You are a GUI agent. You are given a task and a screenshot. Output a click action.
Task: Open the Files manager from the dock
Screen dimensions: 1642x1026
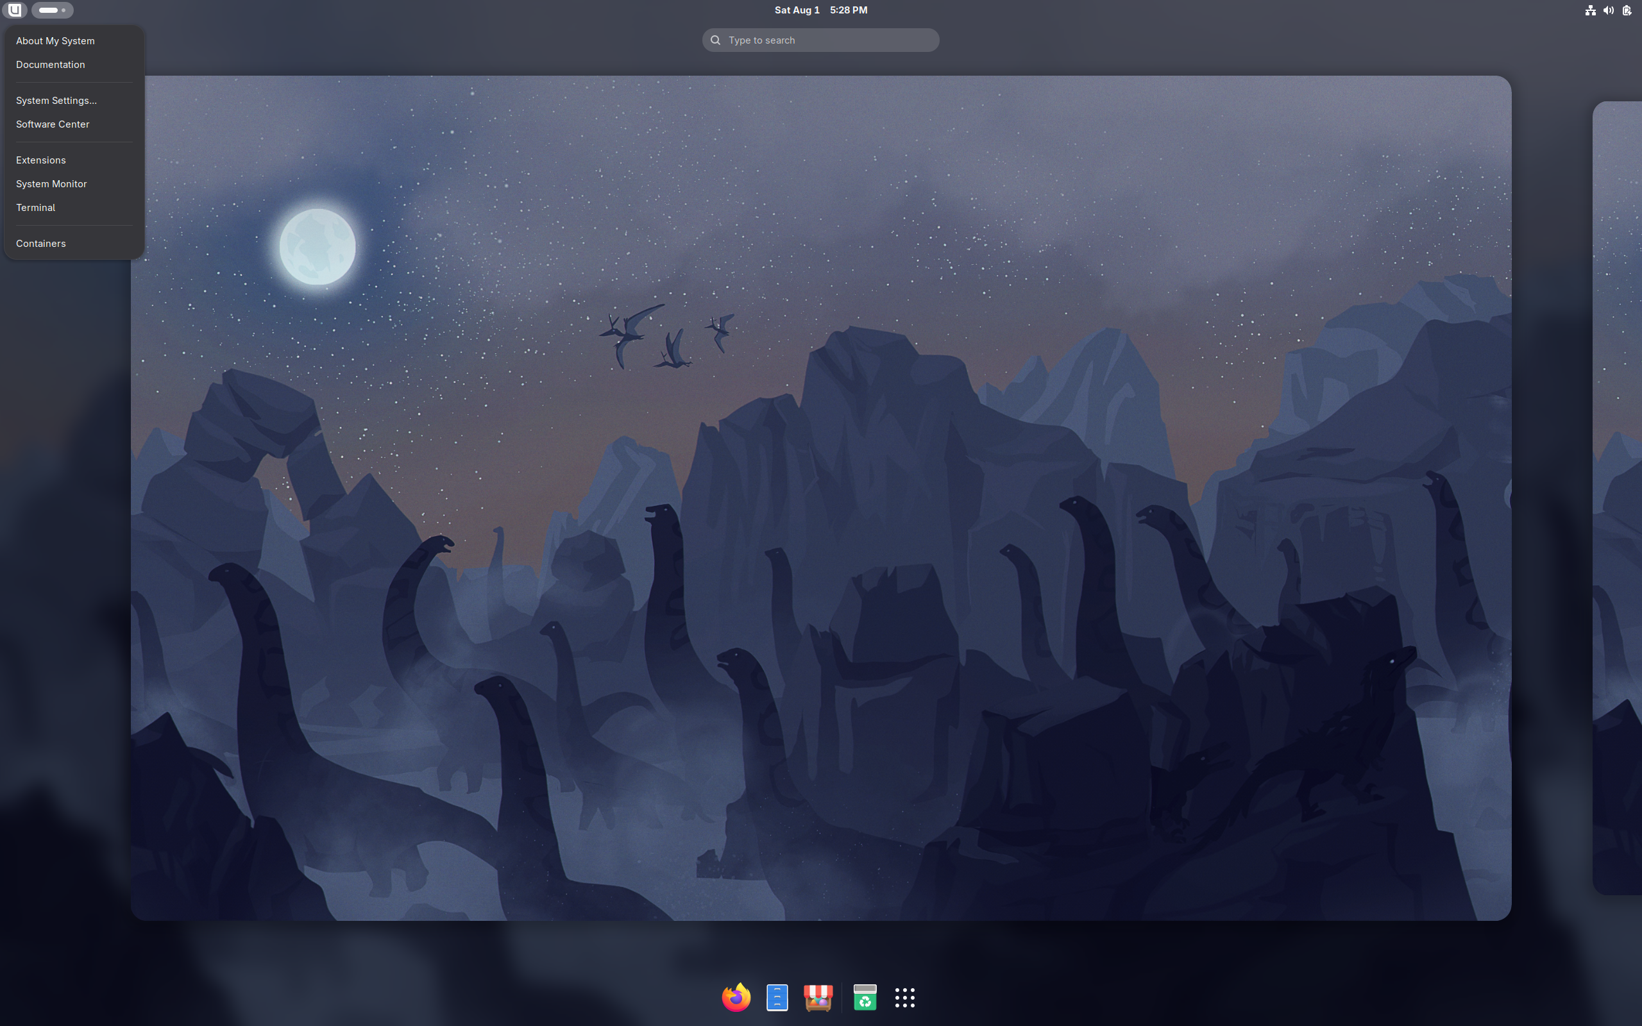[x=777, y=997]
